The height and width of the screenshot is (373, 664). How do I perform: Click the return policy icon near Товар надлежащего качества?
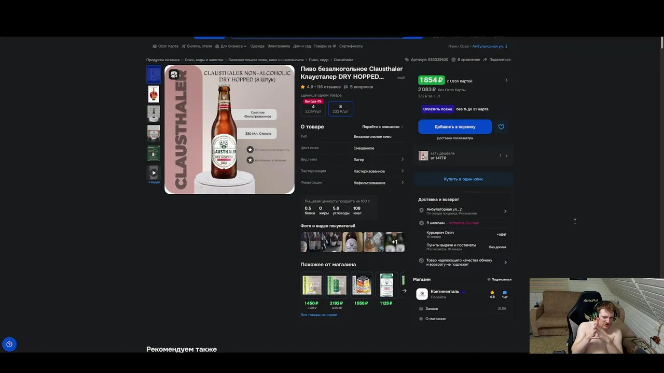click(x=421, y=261)
